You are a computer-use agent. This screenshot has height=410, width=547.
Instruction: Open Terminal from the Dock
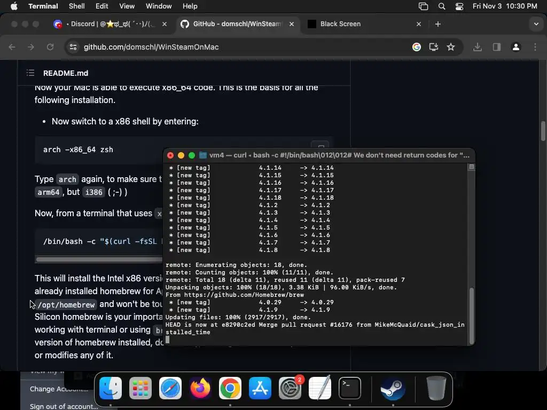point(349,388)
